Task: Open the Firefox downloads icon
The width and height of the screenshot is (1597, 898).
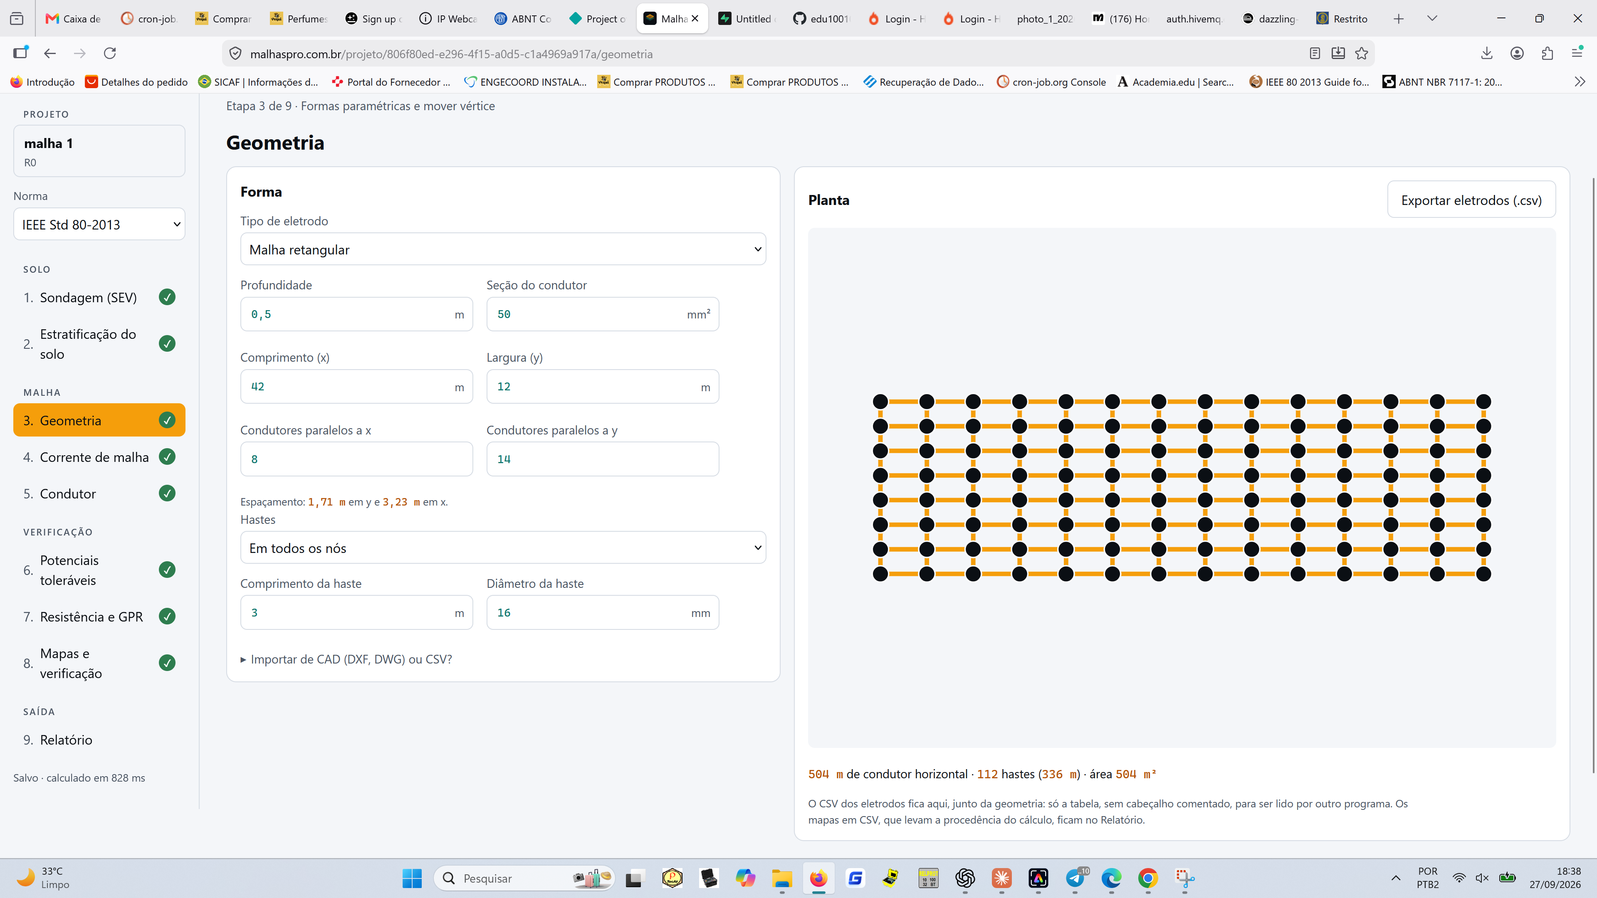Action: click(1487, 53)
